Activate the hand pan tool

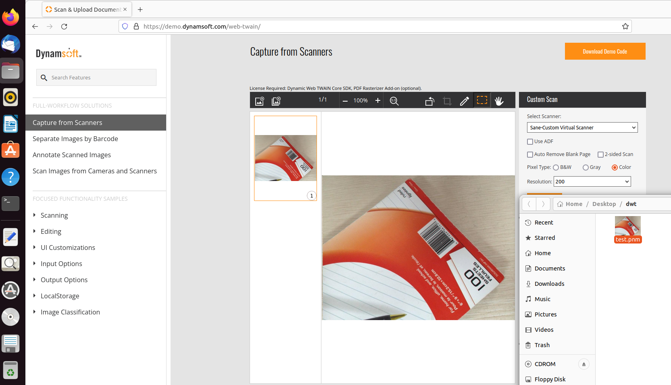tap(499, 101)
